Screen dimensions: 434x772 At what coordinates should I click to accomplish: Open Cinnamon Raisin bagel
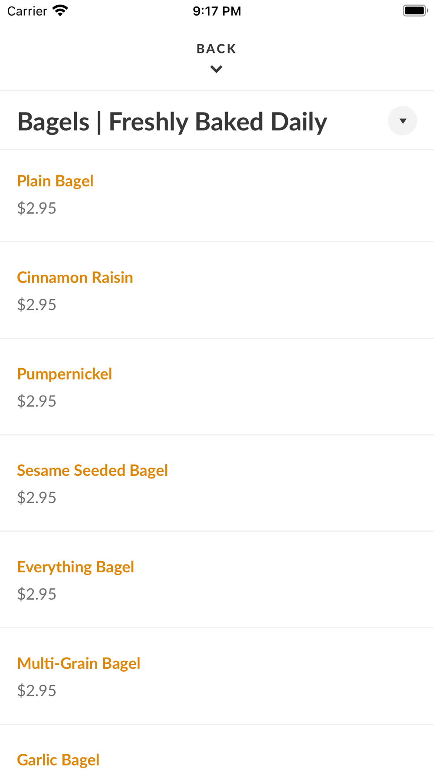point(75,277)
